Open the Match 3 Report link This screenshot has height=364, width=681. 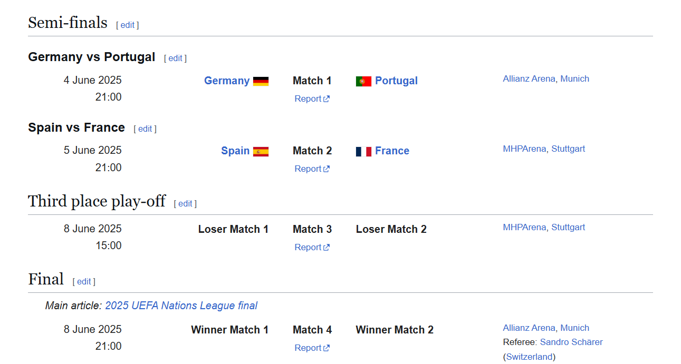[312, 247]
